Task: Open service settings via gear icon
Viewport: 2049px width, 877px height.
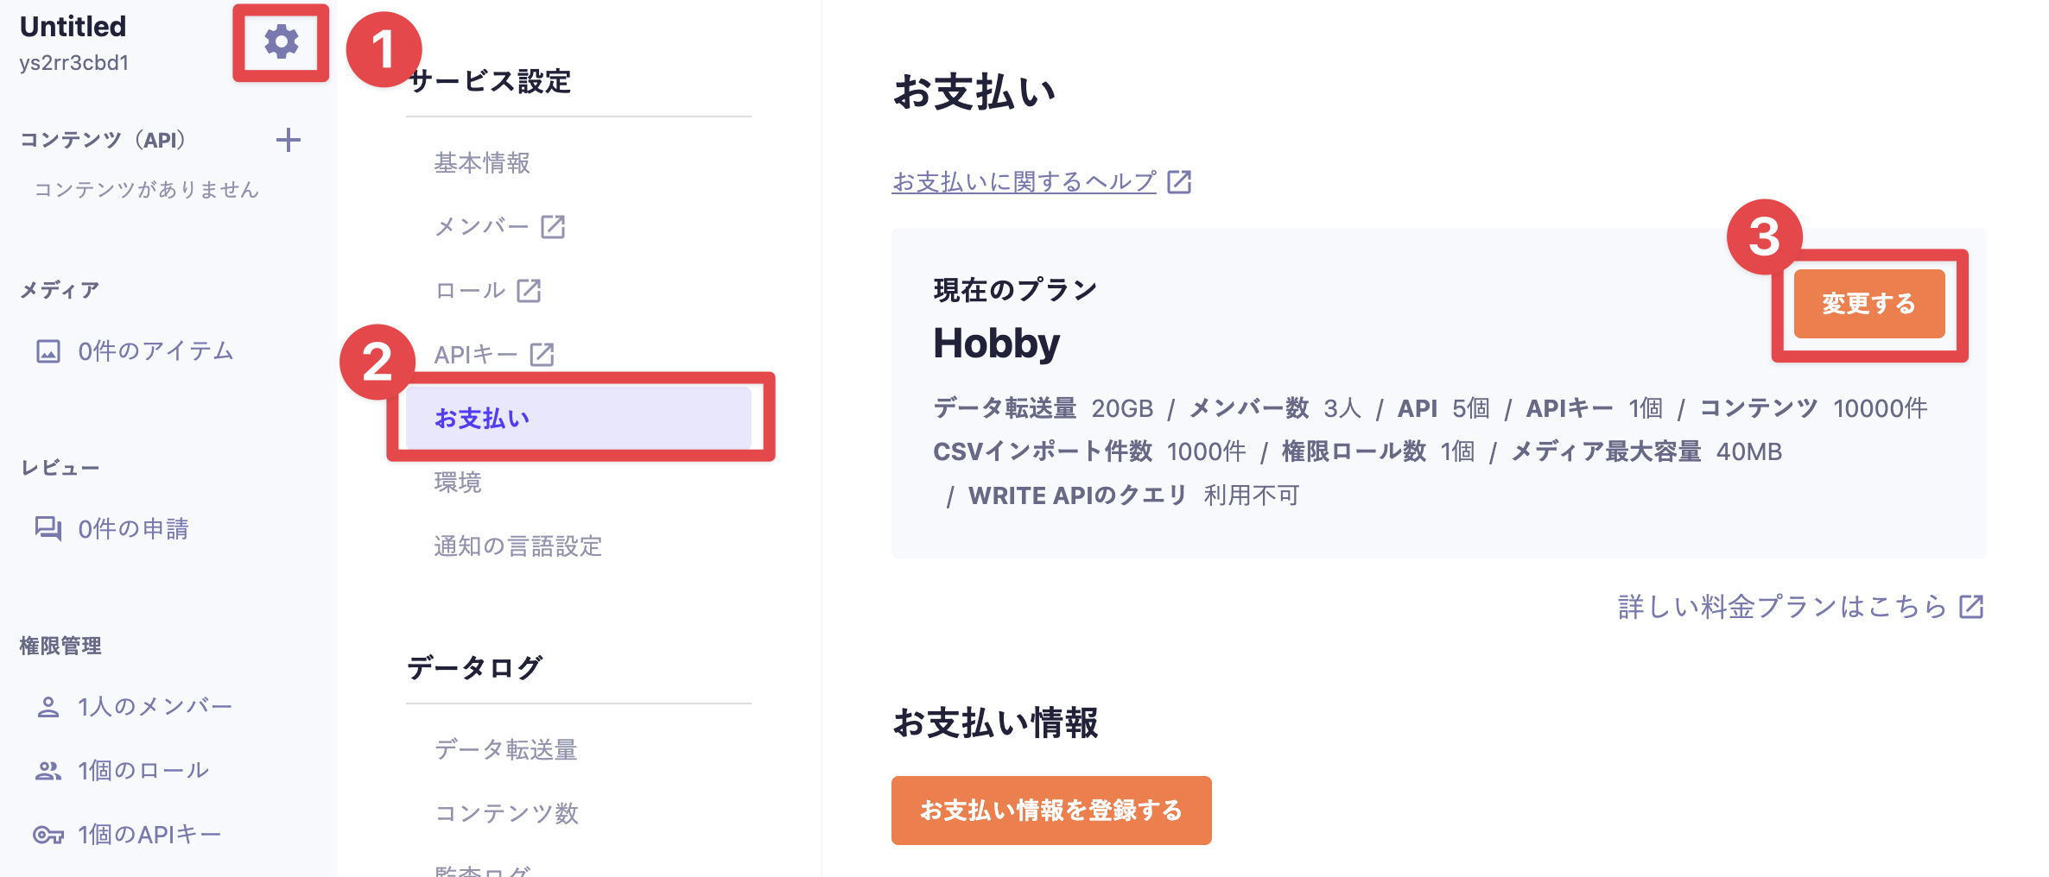Action: [281, 41]
